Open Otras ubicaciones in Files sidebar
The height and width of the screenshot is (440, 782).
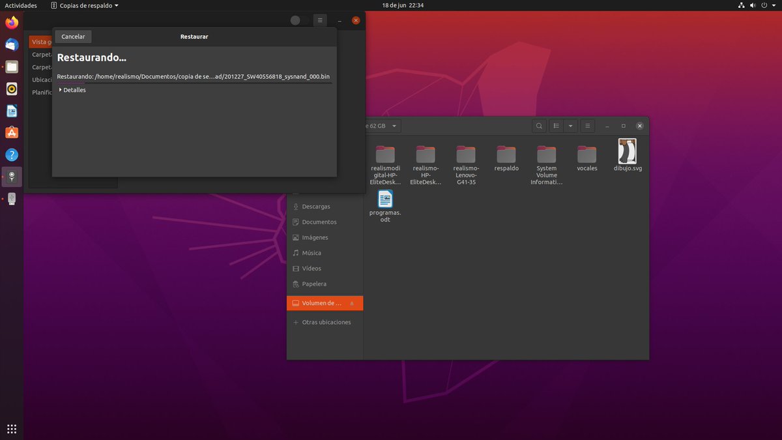tap(325, 322)
